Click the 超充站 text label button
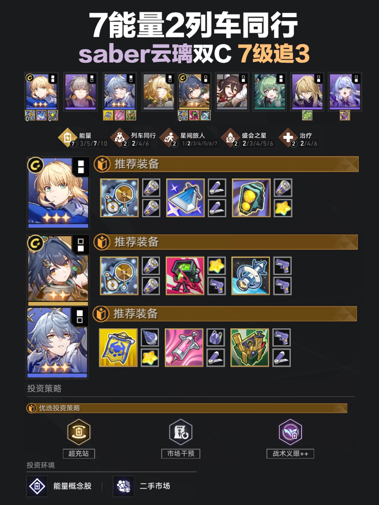Screen dimensions: 379x505 pyautogui.click(x=79, y=453)
